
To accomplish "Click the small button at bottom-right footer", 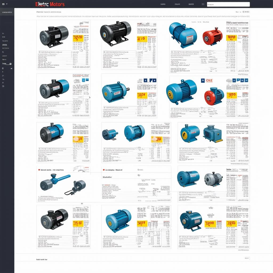I will coord(246,258).
